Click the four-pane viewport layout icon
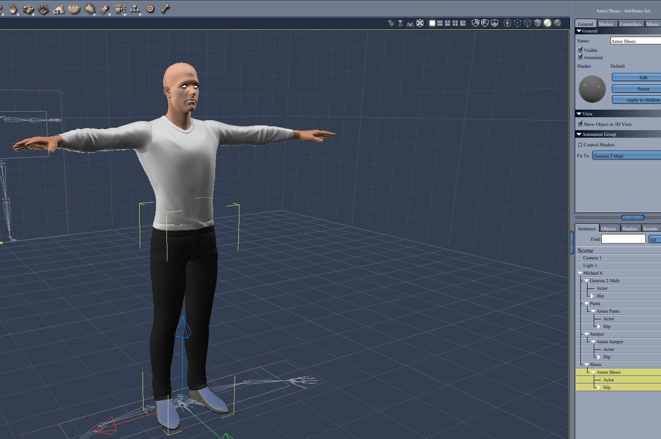661x439 pixels. [x=455, y=22]
